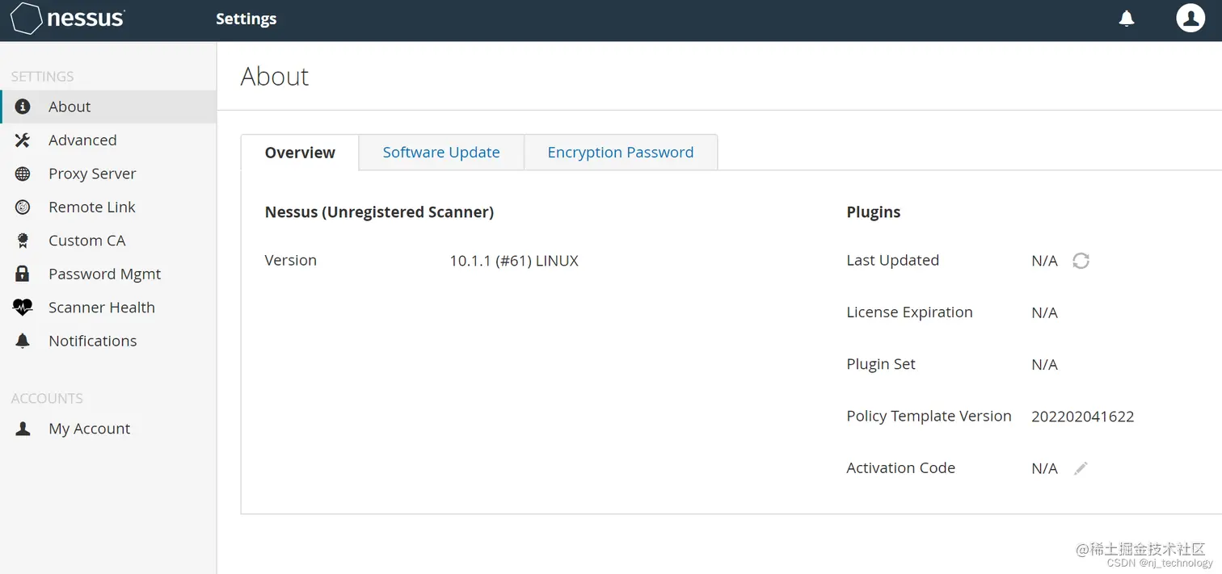Image resolution: width=1222 pixels, height=574 pixels.
Task: Click the Scanner Health heartbeat icon
Action: (23, 308)
